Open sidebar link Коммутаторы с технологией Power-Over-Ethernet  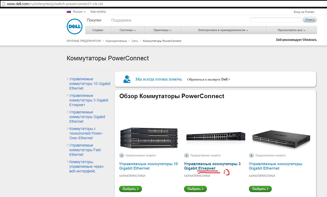(x=86, y=133)
